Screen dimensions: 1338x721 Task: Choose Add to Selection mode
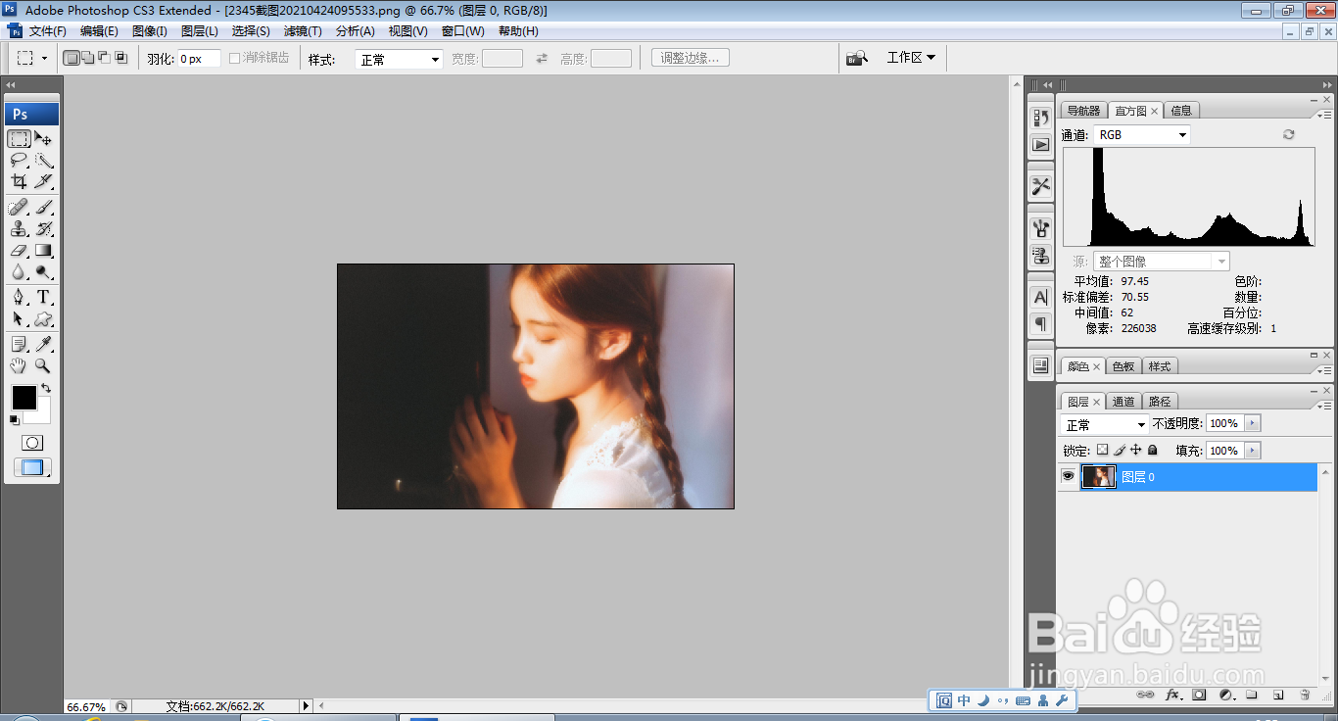87,58
